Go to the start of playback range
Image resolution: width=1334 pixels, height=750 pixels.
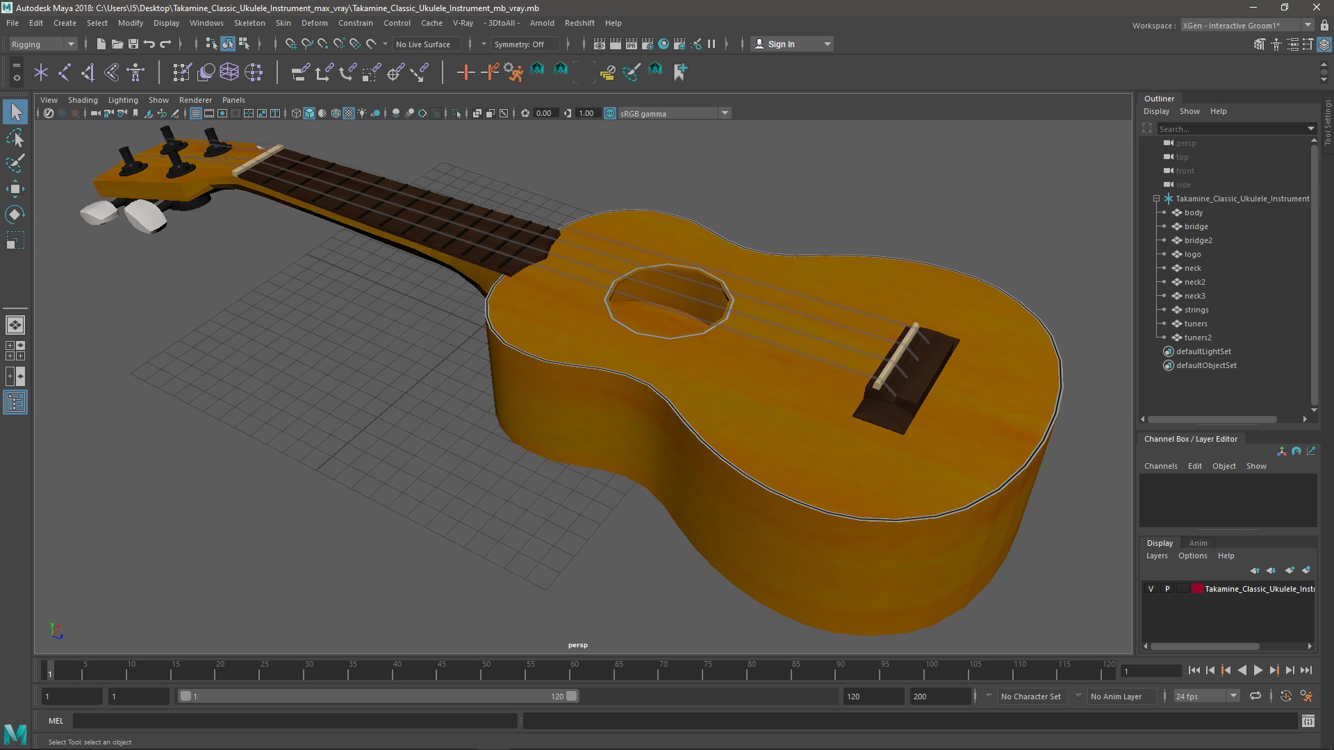point(1194,670)
